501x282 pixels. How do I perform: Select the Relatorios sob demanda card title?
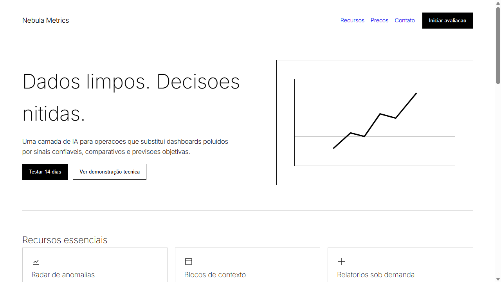pos(376,275)
